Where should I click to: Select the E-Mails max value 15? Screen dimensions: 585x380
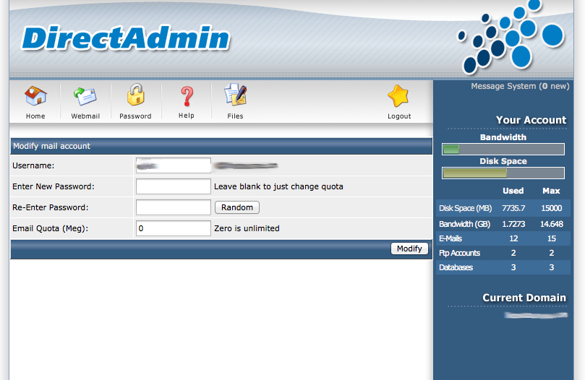click(x=552, y=238)
